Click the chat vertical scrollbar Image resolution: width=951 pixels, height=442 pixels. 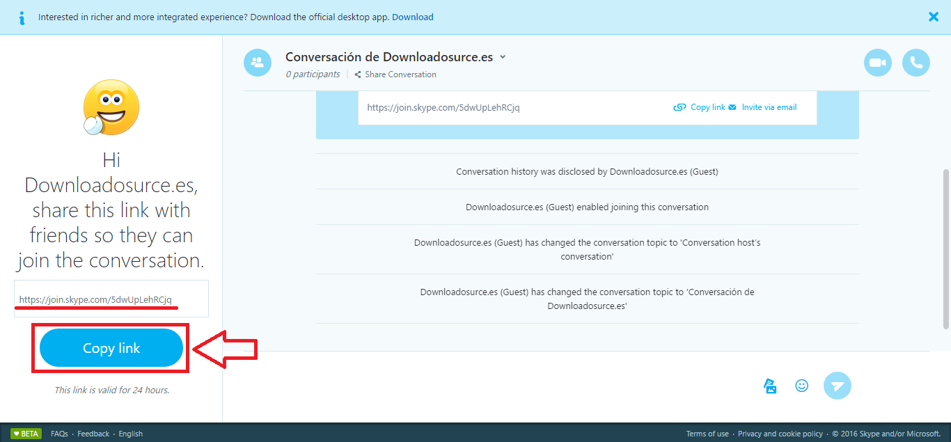coord(945,248)
